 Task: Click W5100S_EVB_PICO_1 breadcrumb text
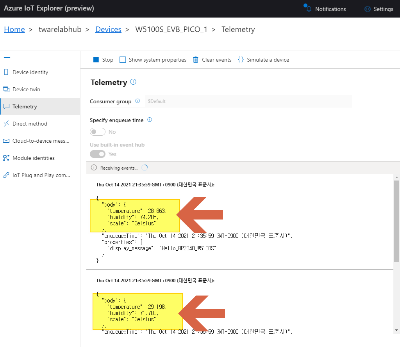[171, 30]
